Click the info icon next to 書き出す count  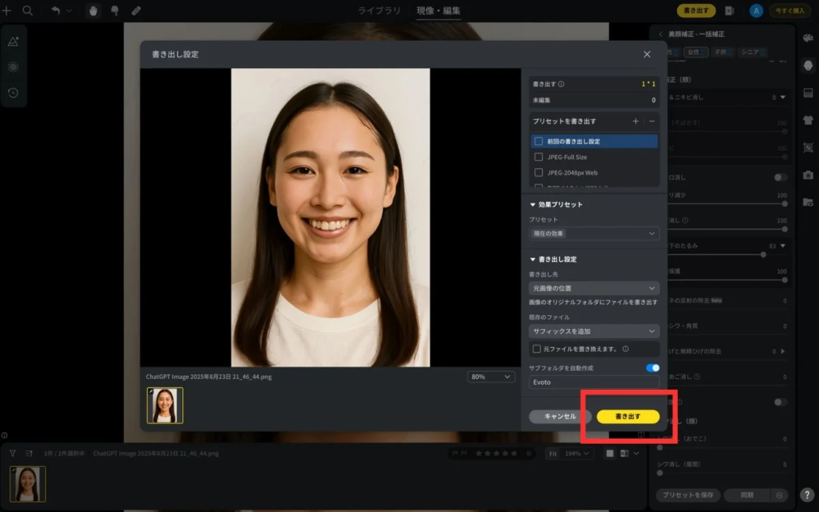[561, 85]
